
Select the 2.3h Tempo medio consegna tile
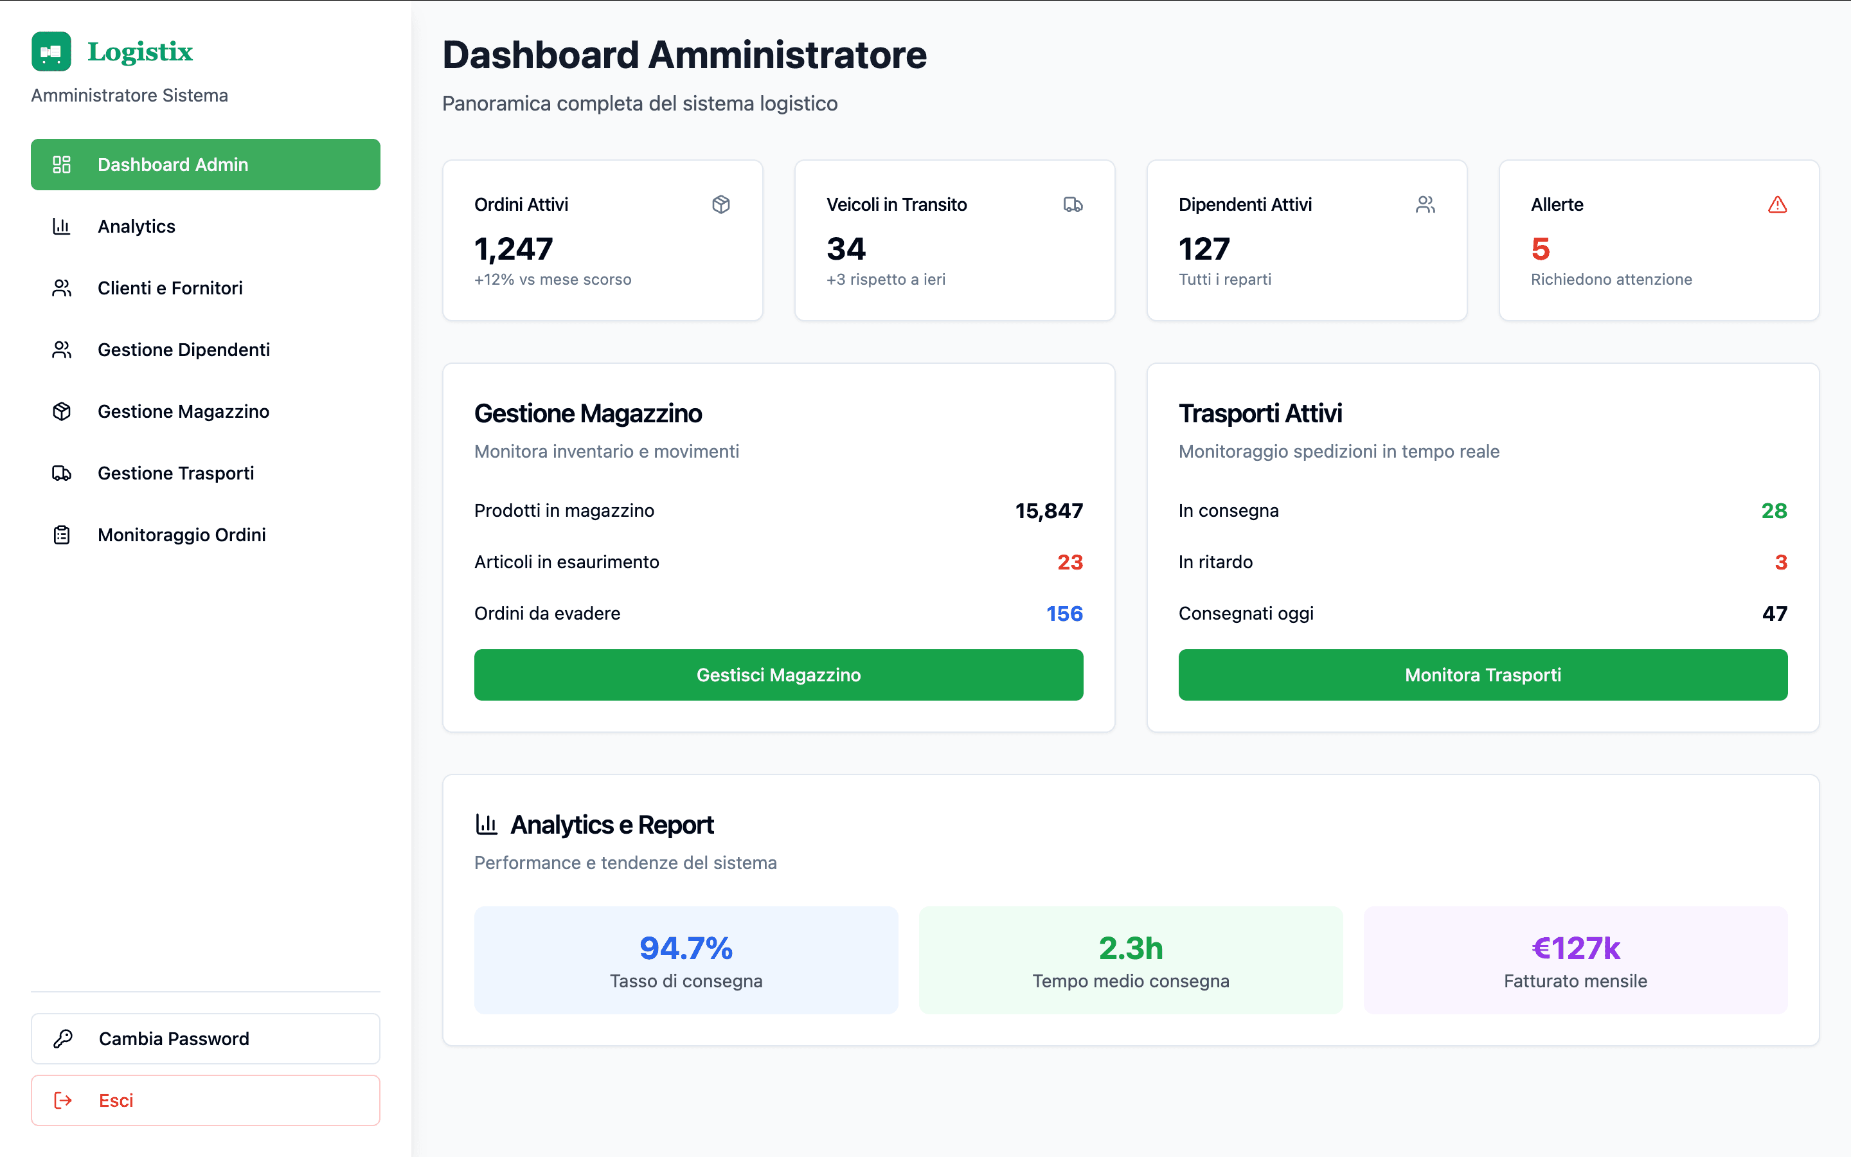(1131, 960)
